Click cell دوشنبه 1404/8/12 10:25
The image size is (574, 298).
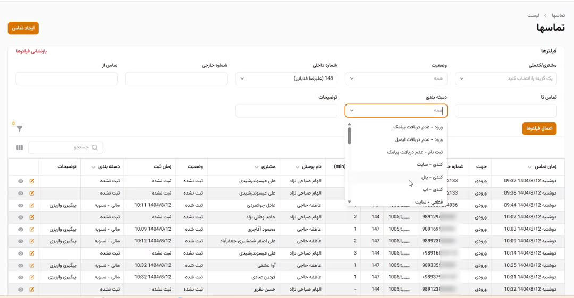(x=530, y=266)
